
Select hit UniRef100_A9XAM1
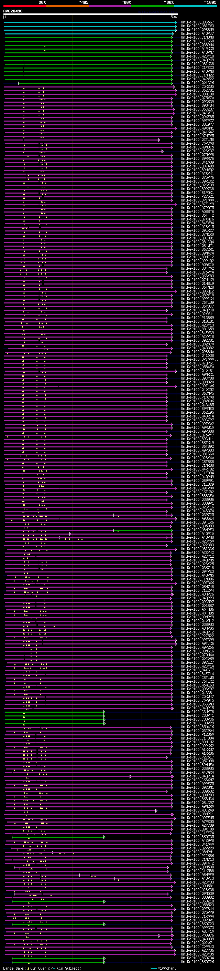click(197, 128)
